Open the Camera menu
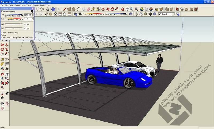 coord(17,5)
